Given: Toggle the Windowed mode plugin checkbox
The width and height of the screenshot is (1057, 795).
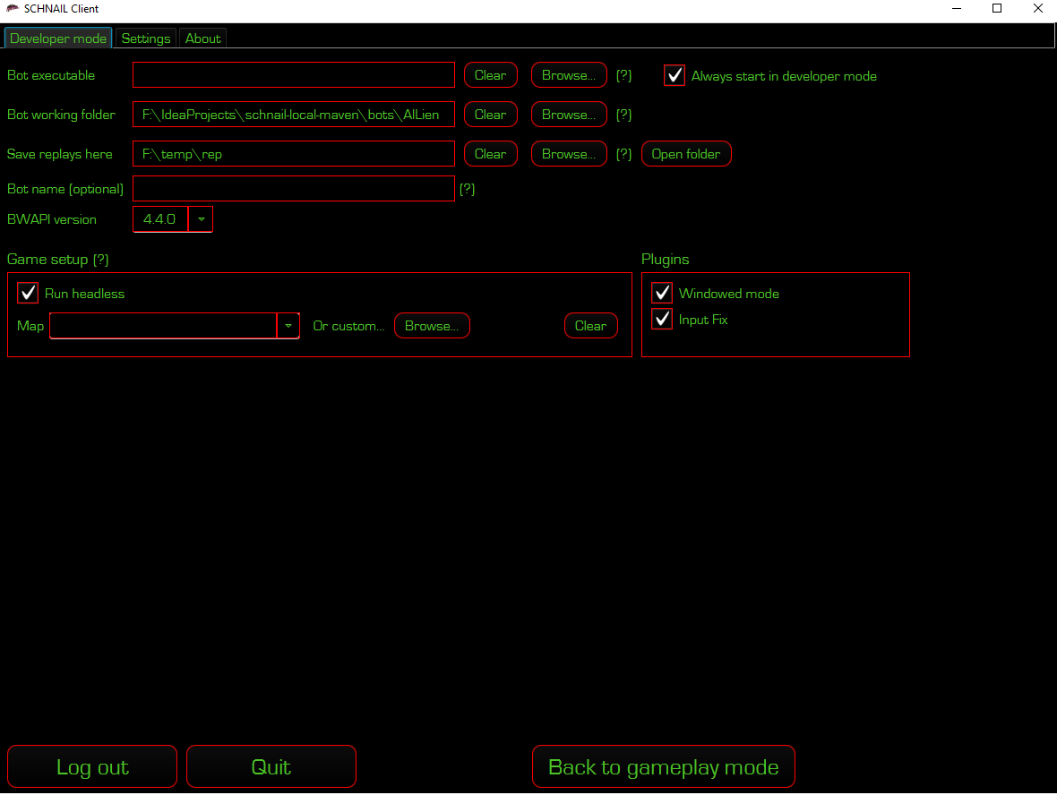Looking at the screenshot, I should [662, 293].
